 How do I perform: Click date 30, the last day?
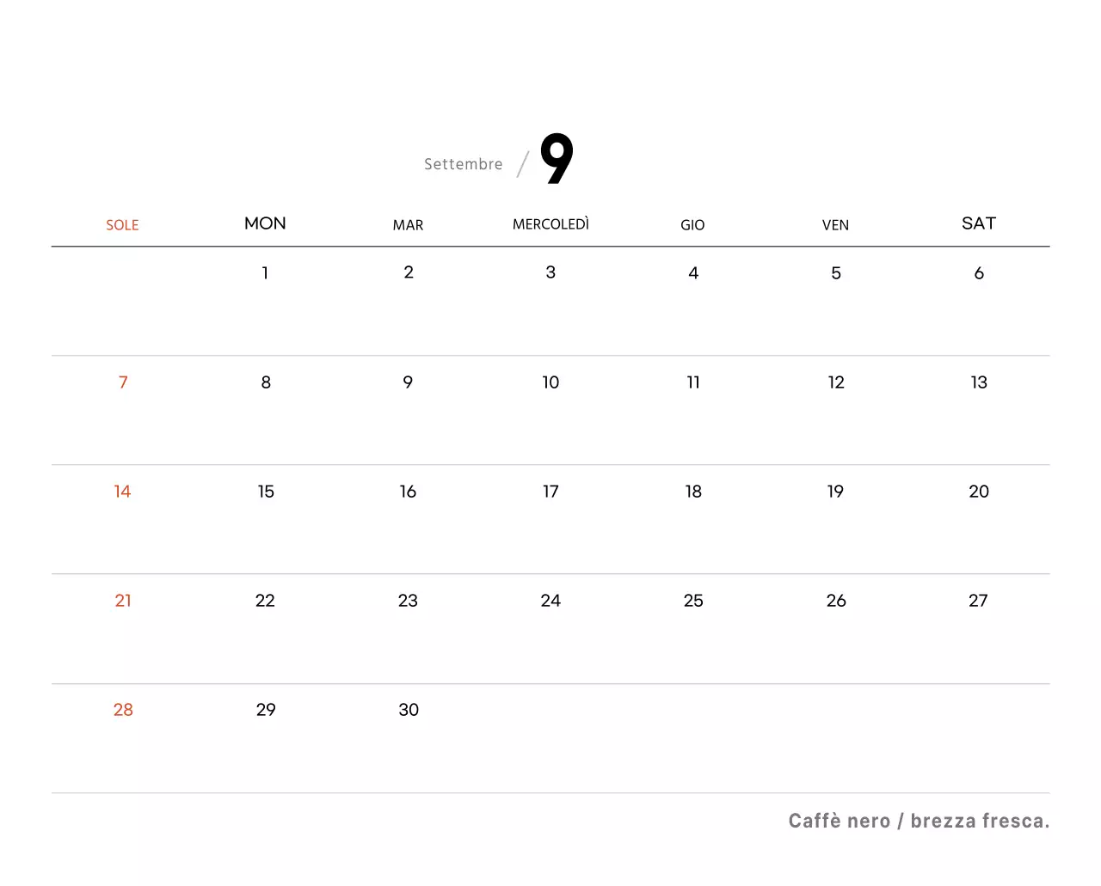tap(408, 710)
